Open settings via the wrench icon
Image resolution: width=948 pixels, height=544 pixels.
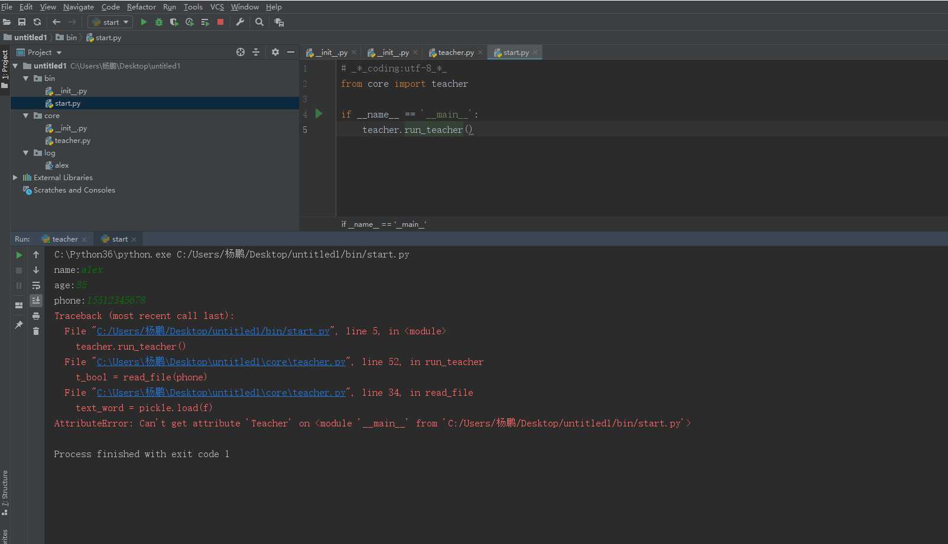pyautogui.click(x=240, y=22)
